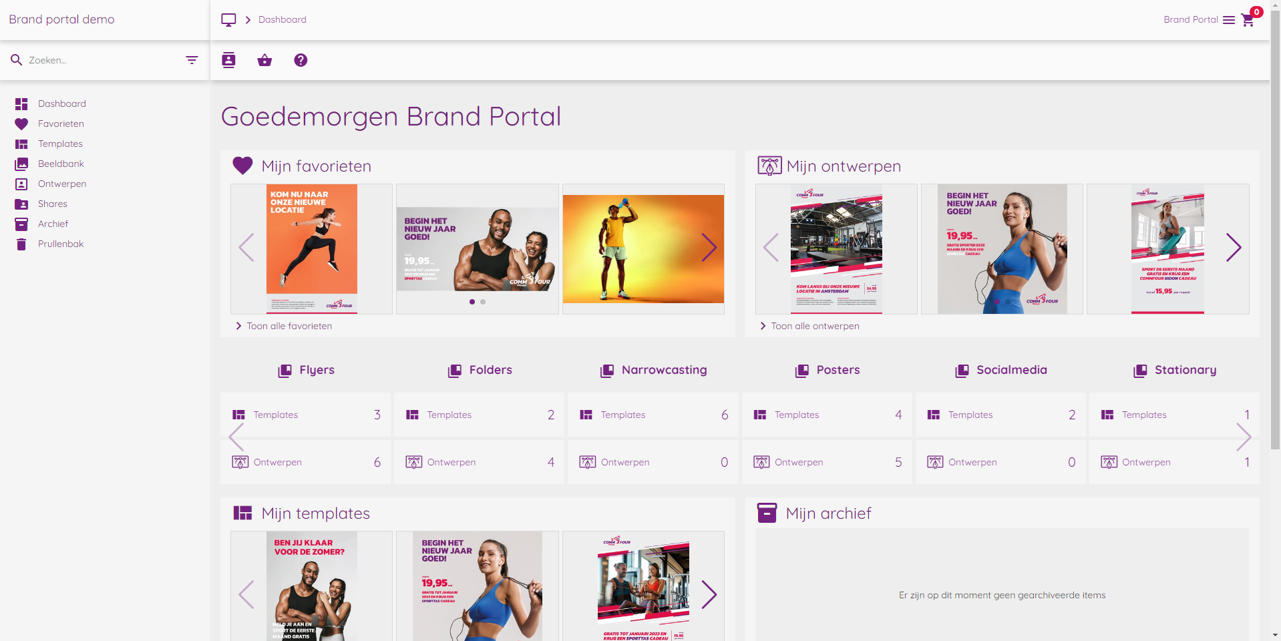
Task: Click the search filter icon
Action: click(x=192, y=60)
